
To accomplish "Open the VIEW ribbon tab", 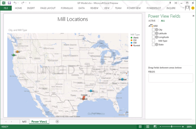I will 107,8.
